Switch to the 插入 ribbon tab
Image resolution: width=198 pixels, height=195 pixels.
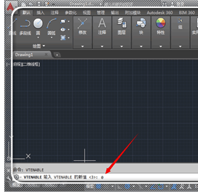pyautogui.click(x=40, y=12)
